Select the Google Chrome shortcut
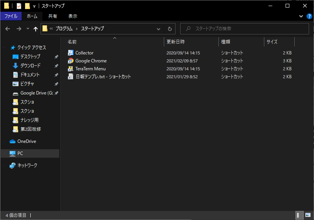The image size is (314, 220). (x=91, y=61)
